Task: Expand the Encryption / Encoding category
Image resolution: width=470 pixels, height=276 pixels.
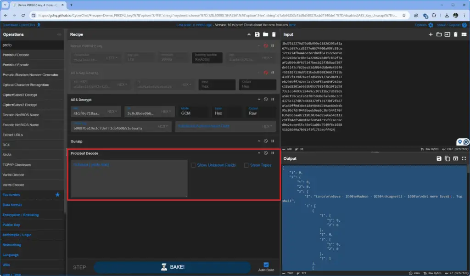Action: coord(32,215)
